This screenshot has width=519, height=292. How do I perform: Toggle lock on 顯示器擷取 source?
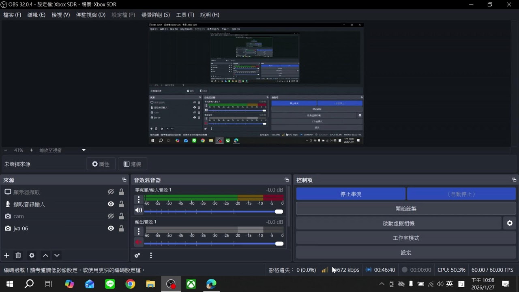(x=121, y=192)
